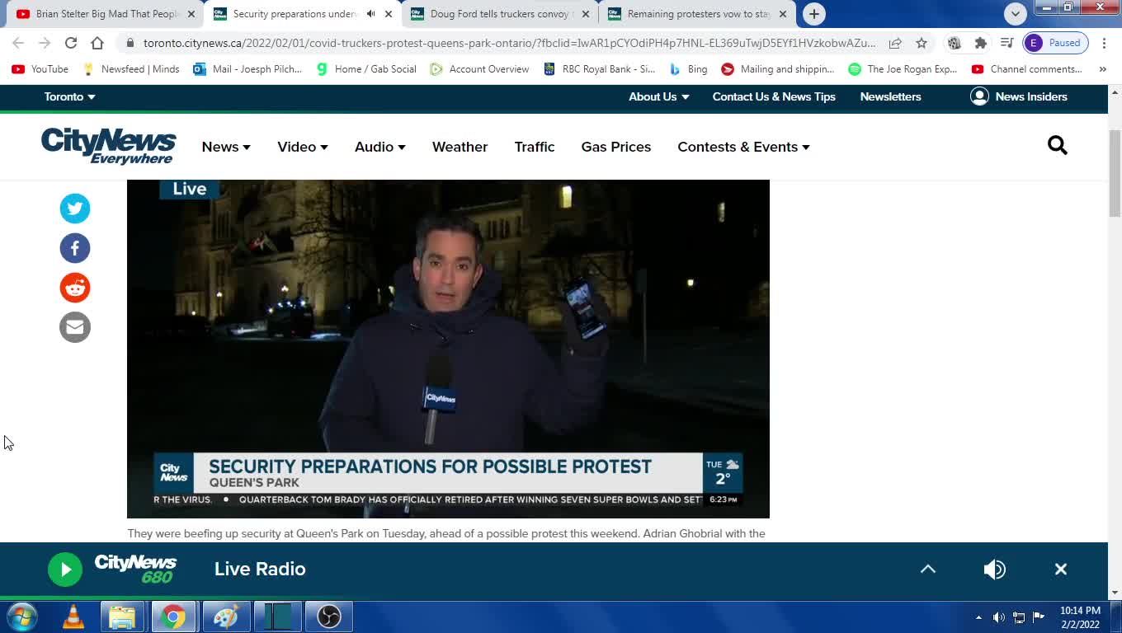Open the Newsletters link

[x=890, y=96]
